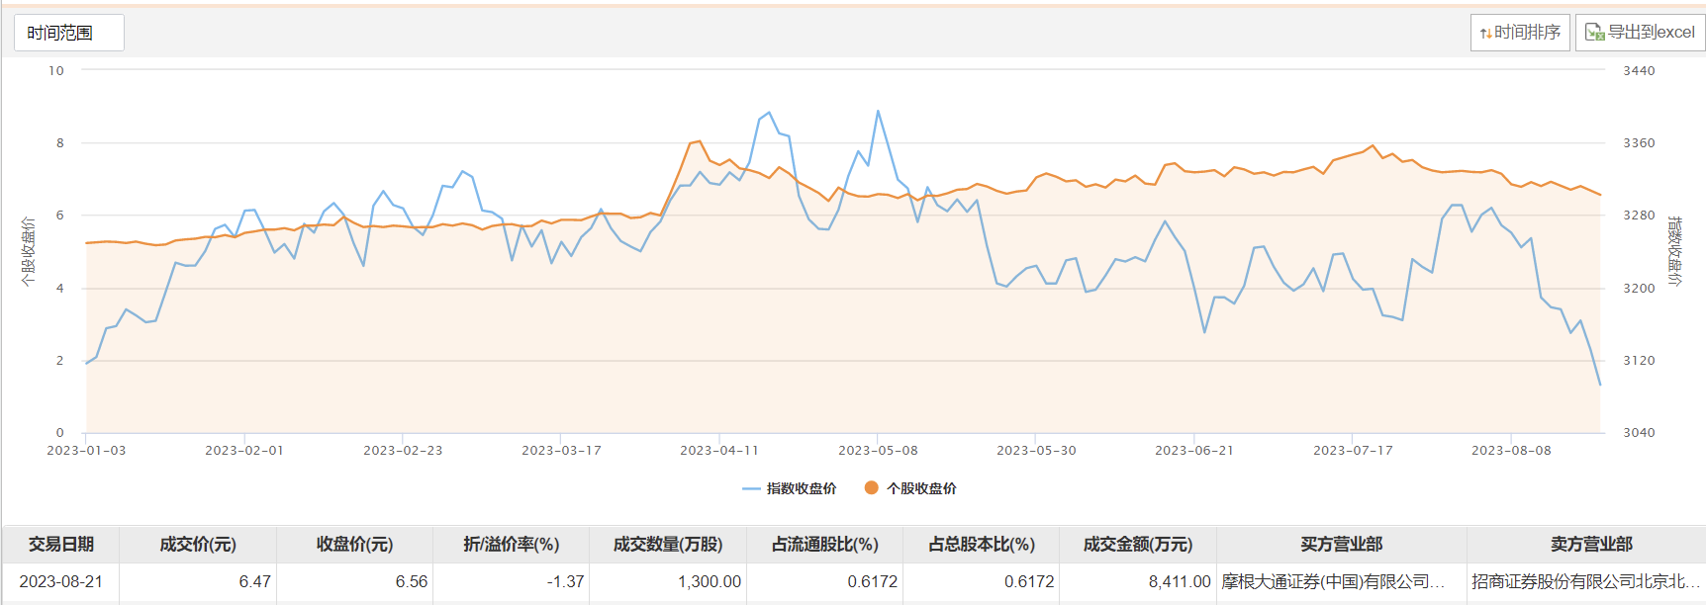Viewport: 1706px width, 605px height.
Task: Click the 折/溢价率(%) column header
Action: [x=512, y=545]
